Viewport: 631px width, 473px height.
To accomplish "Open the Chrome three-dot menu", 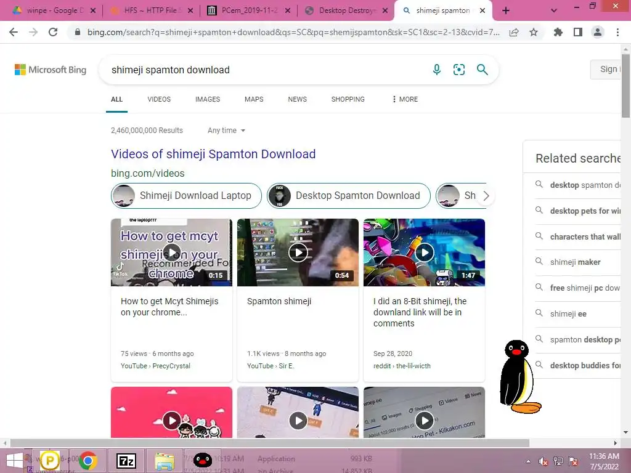I will pos(617,32).
